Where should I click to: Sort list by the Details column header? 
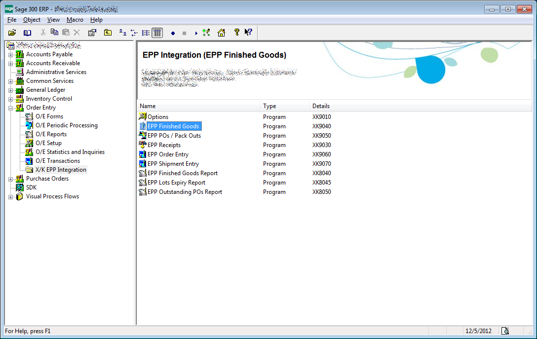pos(420,106)
